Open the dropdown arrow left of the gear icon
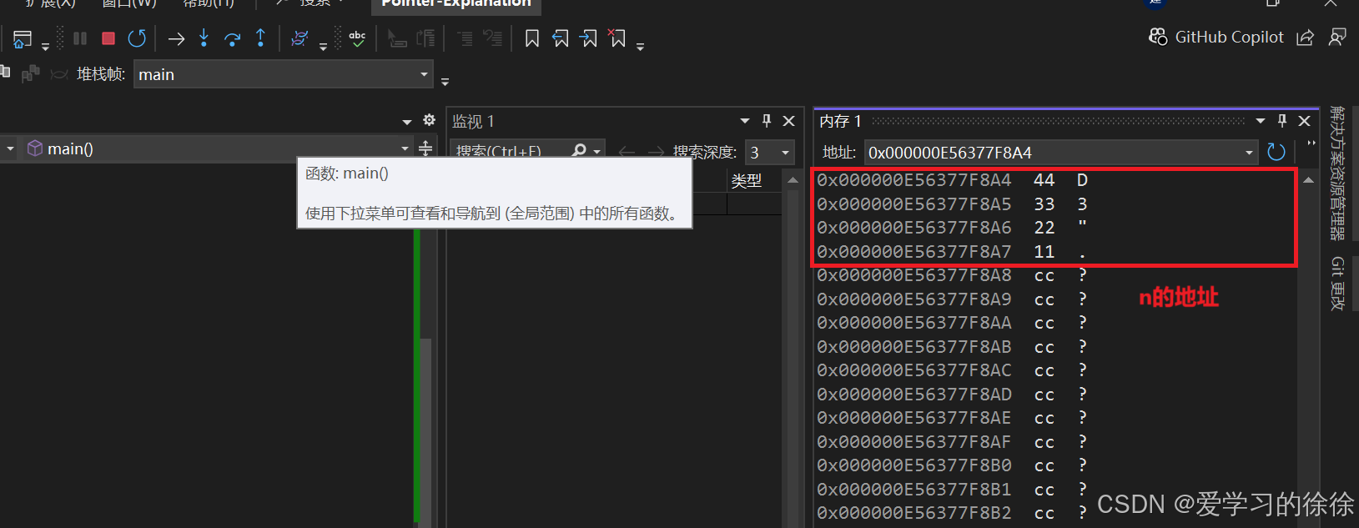The width and height of the screenshot is (1359, 528). pyautogui.click(x=407, y=122)
